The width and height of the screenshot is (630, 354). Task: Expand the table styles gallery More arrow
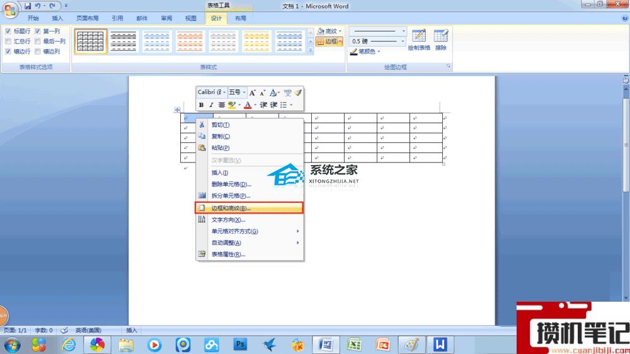311,50
